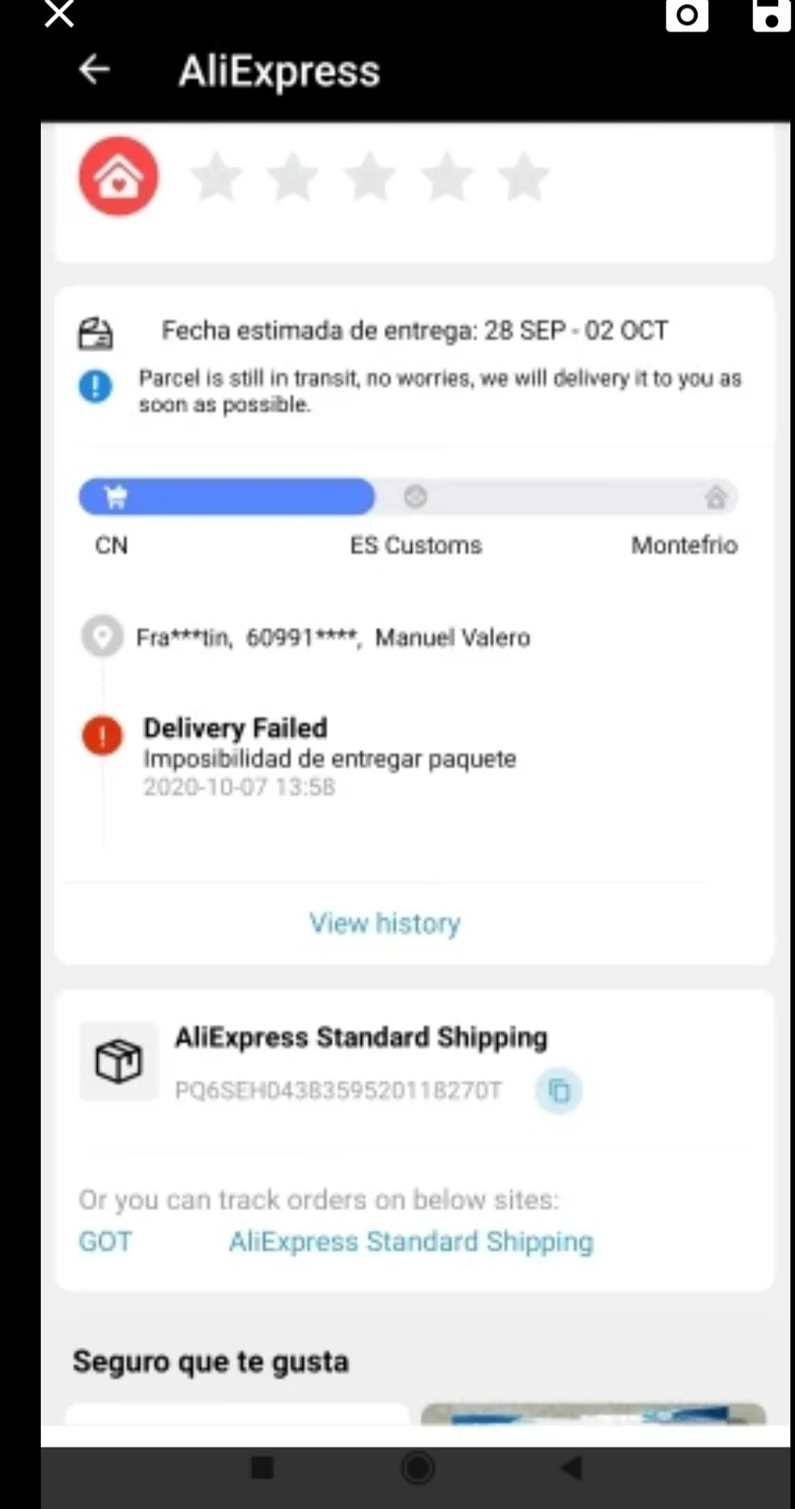Tap the blue information exclamation icon
This screenshot has height=1509, width=795.
tap(95, 386)
